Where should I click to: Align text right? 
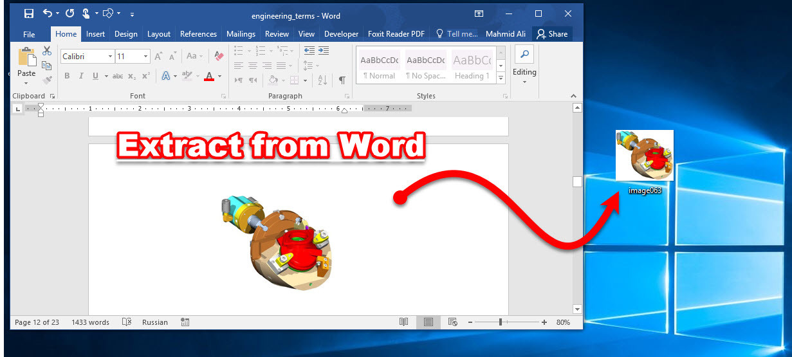[x=267, y=66]
